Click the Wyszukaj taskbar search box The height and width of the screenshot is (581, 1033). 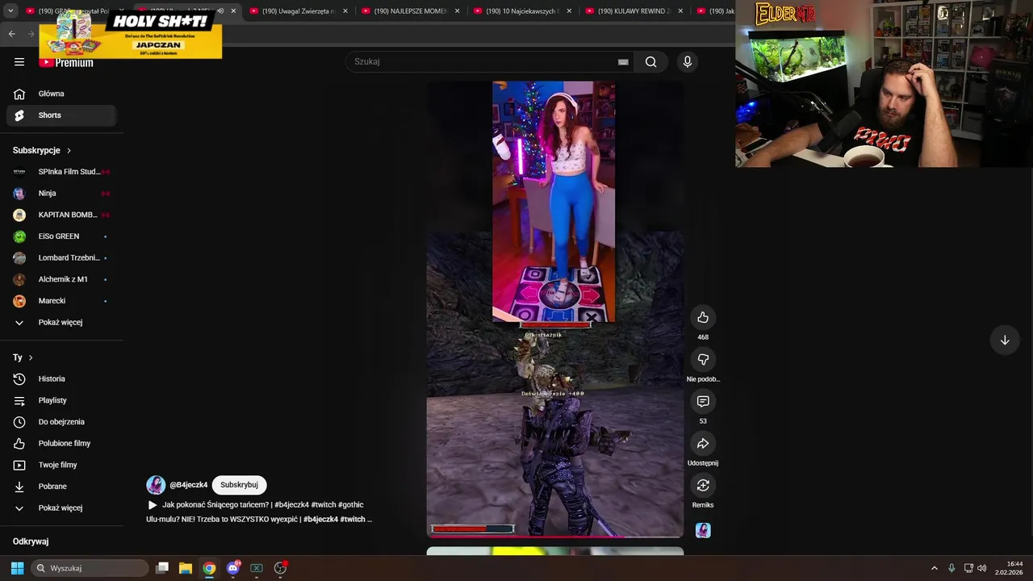point(90,568)
